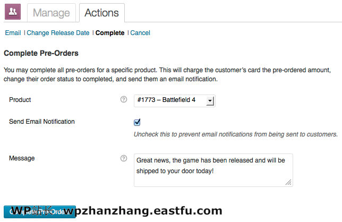Click inside the Message text area

pos(212,170)
